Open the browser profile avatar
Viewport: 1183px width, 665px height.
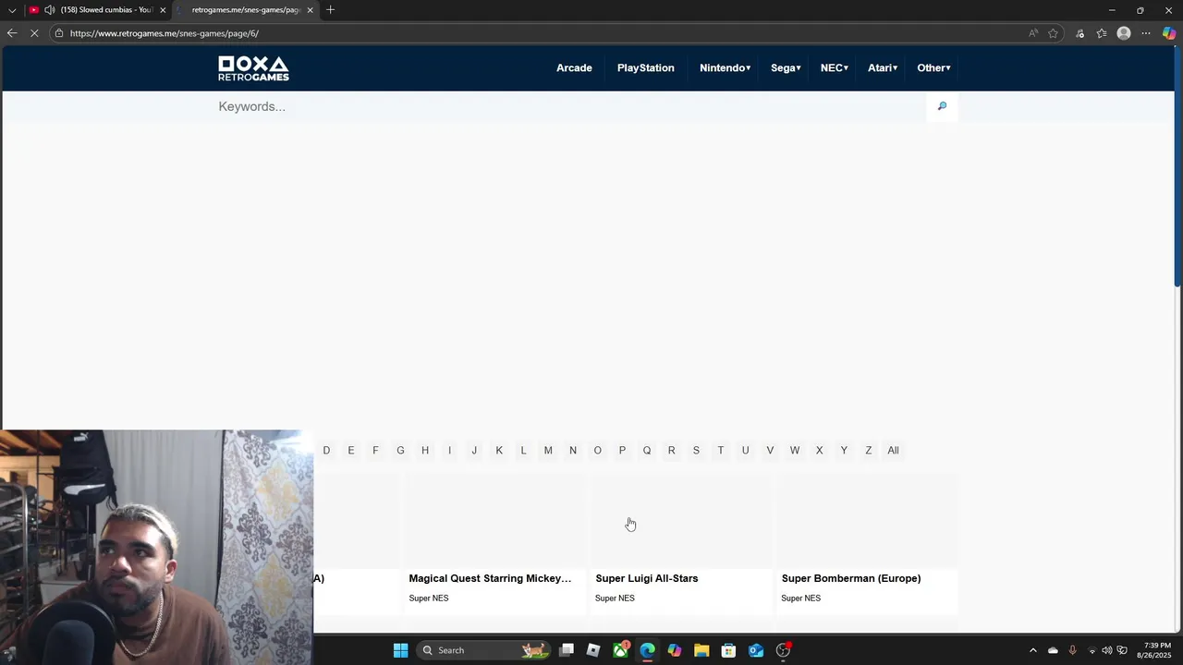click(x=1124, y=33)
